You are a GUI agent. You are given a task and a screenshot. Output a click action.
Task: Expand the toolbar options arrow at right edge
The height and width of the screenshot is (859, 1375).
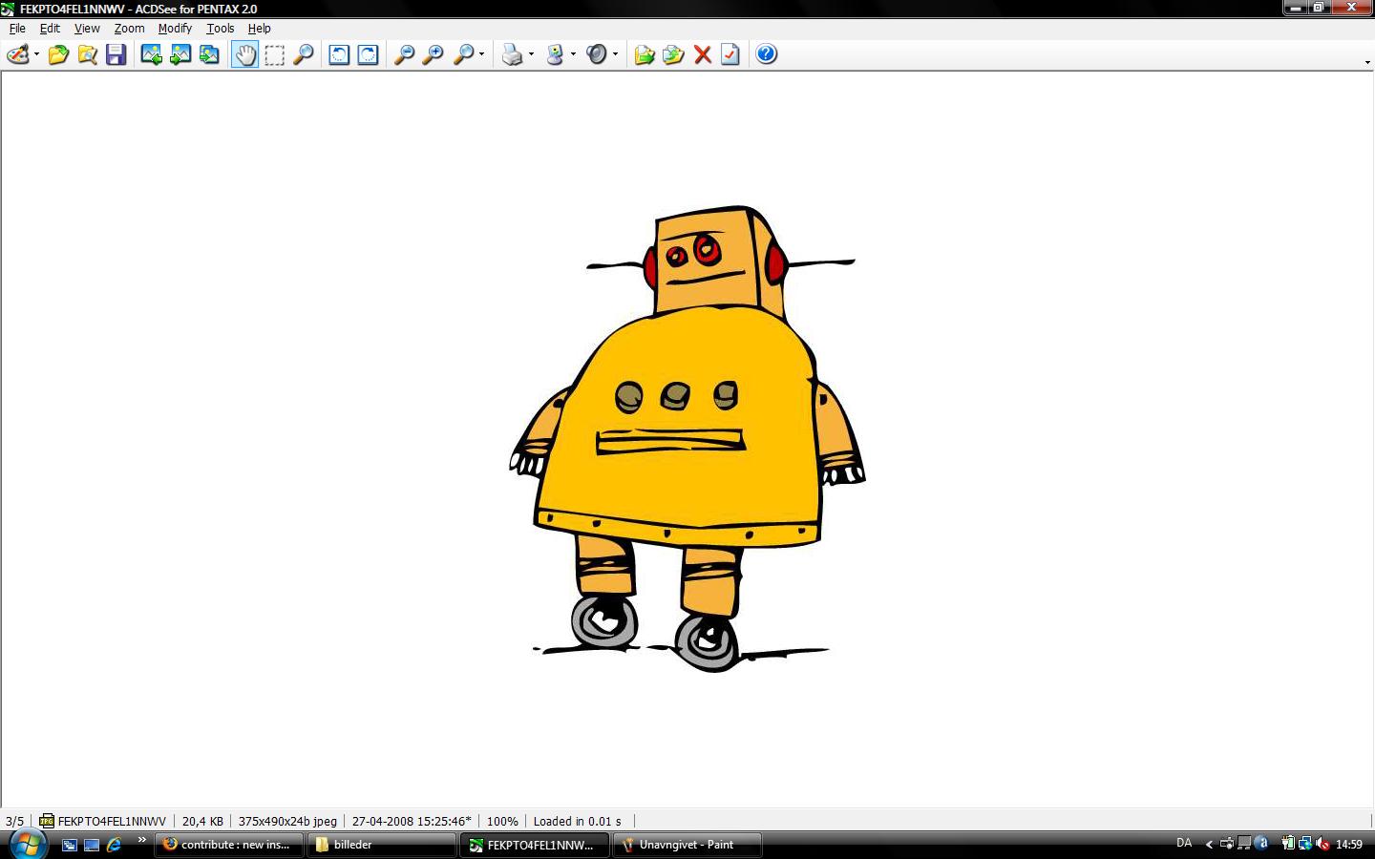1367,62
